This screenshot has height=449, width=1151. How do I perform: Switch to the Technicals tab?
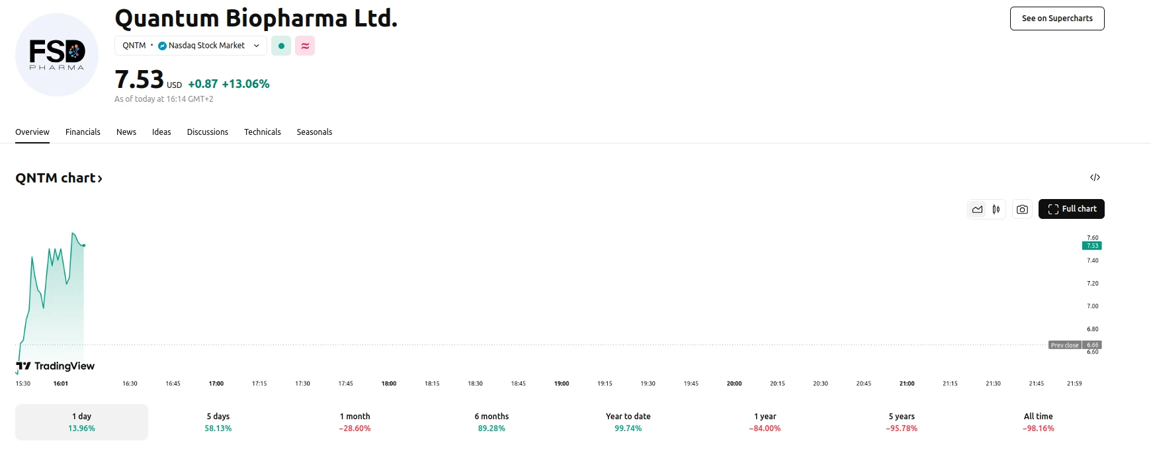pos(262,132)
